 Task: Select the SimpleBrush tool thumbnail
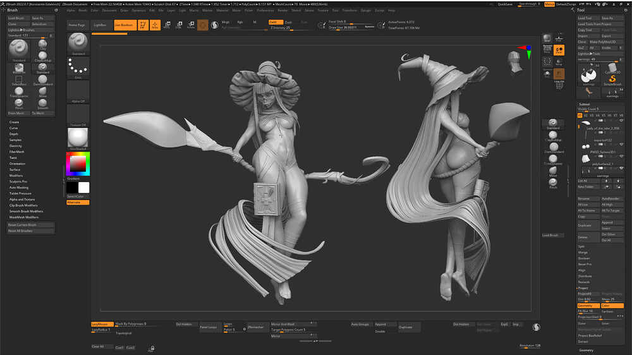(x=612, y=80)
